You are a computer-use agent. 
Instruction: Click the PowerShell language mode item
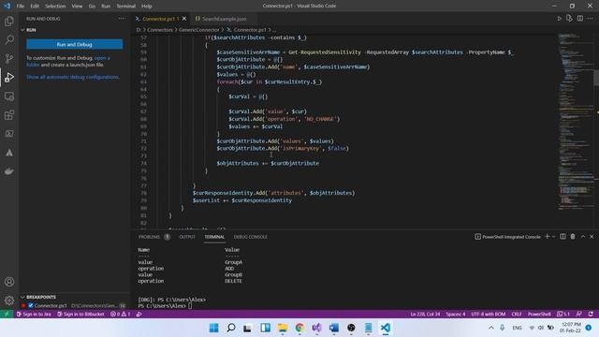[539, 315]
